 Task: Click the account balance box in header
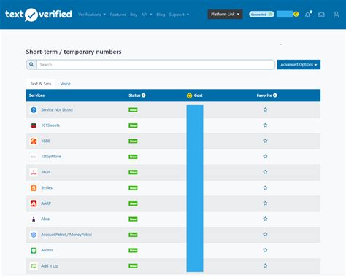285,15
